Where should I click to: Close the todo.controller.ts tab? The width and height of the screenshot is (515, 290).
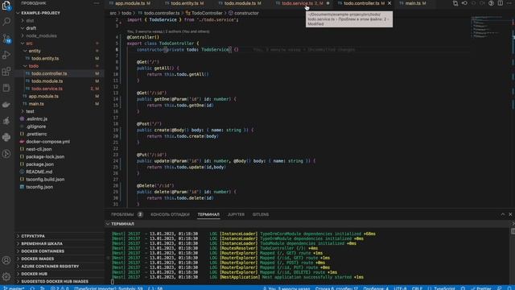[x=389, y=3]
